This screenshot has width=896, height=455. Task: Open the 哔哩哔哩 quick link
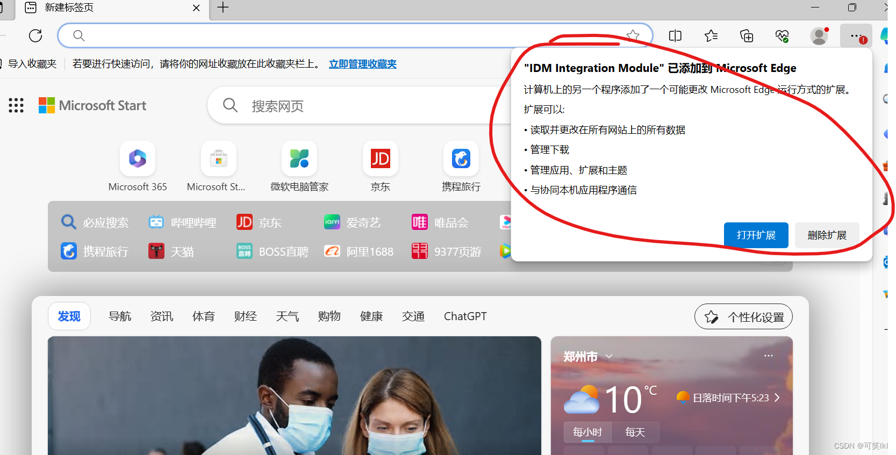[182, 222]
